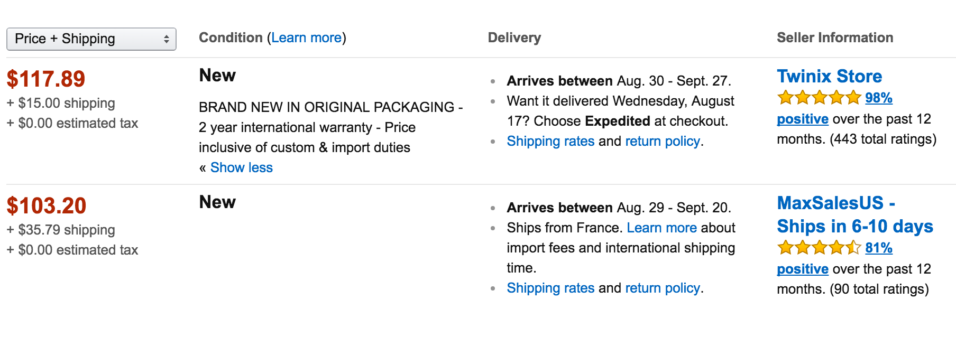The width and height of the screenshot is (956, 337).
Task: Click positive link under Twinix Store
Action: click(x=802, y=119)
